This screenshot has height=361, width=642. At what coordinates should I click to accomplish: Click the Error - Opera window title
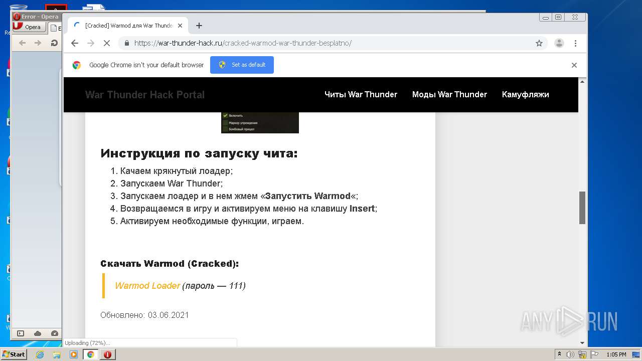tap(40, 17)
